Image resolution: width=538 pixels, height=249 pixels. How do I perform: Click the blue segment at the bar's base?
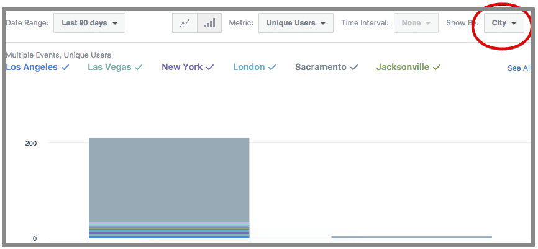(168, 237)
